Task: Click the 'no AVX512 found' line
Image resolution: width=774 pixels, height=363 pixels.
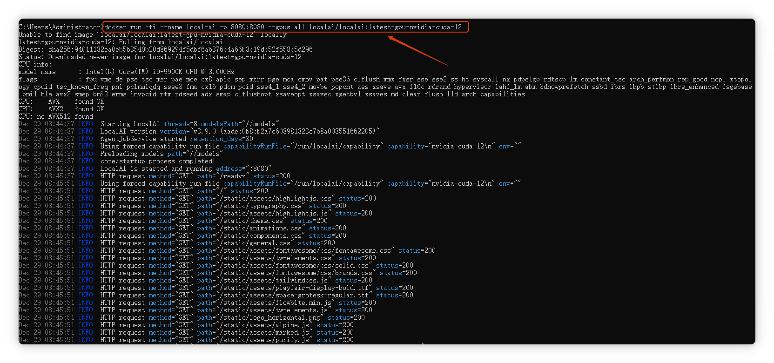Action: (56, 116)
